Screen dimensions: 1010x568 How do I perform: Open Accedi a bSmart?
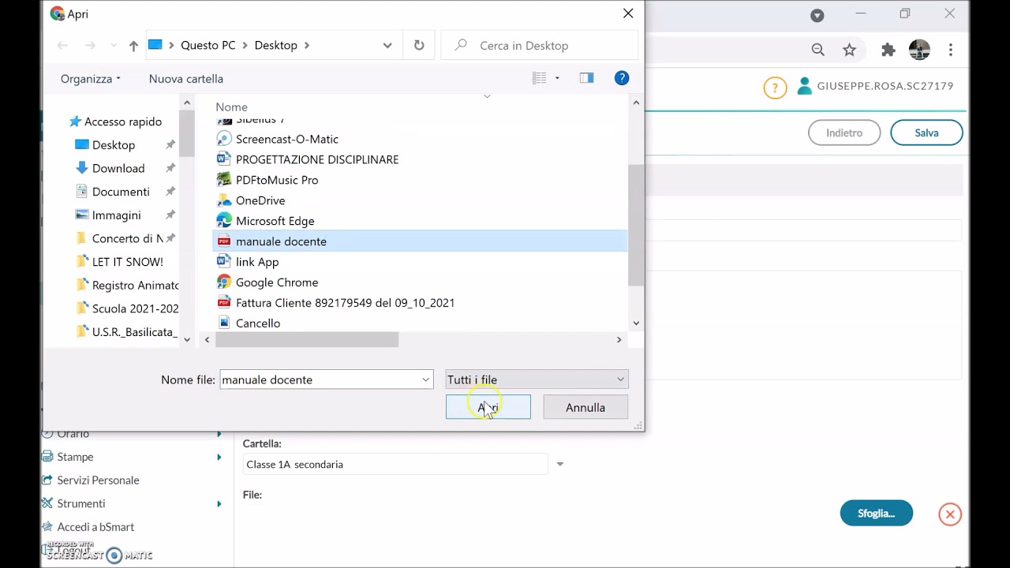[95, 526]
